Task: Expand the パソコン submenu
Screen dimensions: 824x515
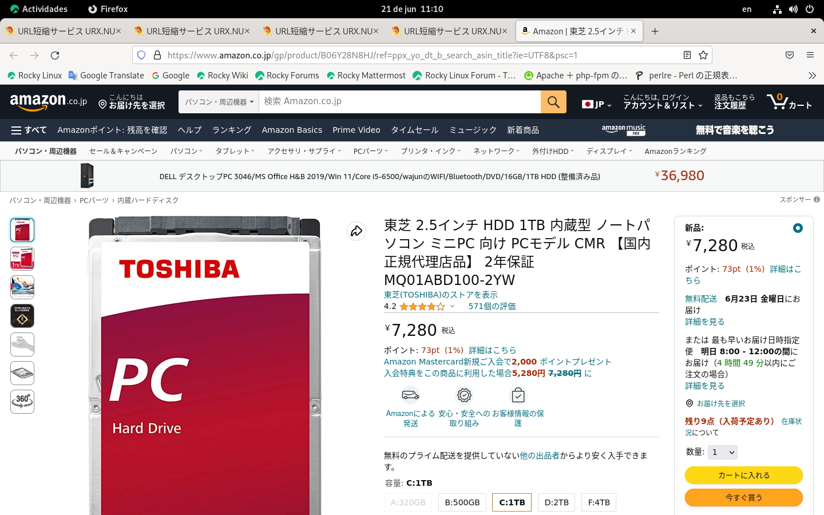Action: point(186,151)
